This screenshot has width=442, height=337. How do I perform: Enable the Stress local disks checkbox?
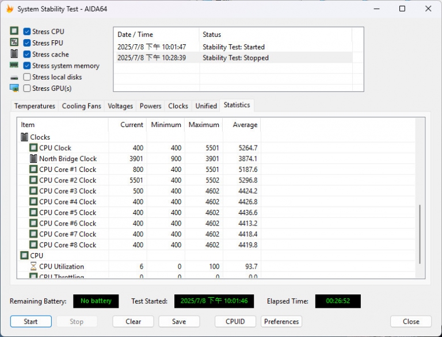[27, 77]
